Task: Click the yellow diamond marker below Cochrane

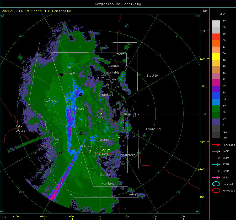Action: (90, 151)
